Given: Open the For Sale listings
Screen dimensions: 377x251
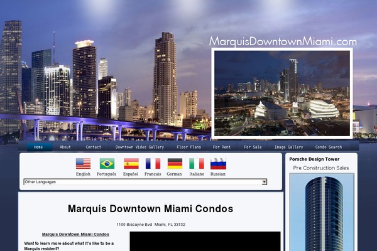Looking at the screenshot, I should (253, 147).
